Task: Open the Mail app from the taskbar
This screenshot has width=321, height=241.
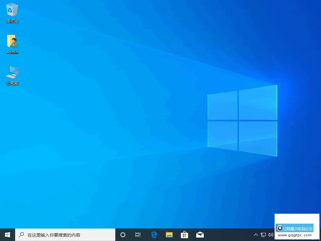Action: pos(200,234)
